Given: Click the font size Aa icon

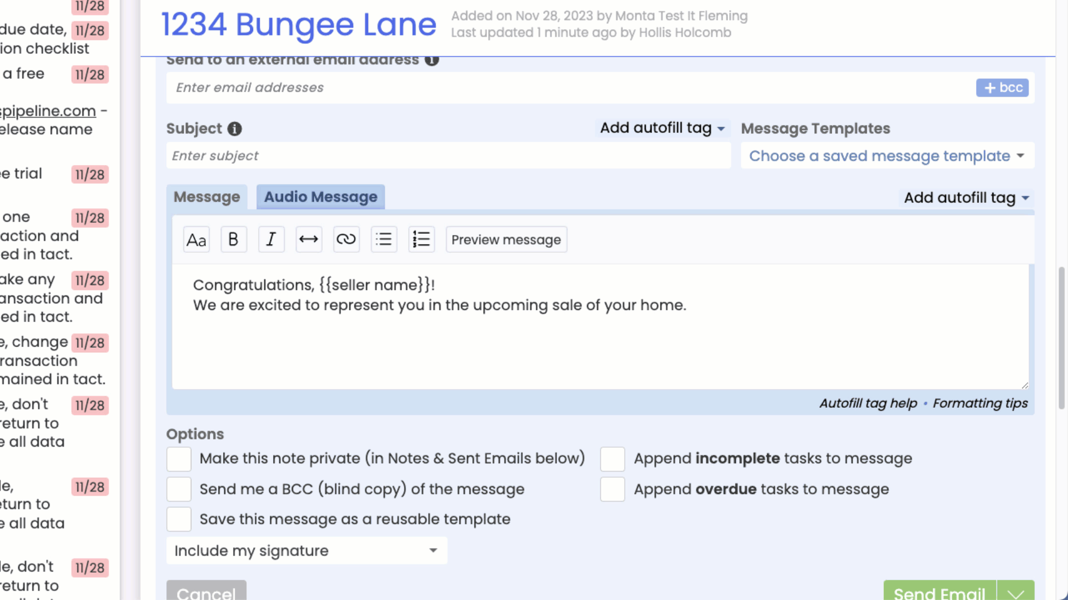Looking at the screenshot, I should pyautogui.click(x=196, y=240).
